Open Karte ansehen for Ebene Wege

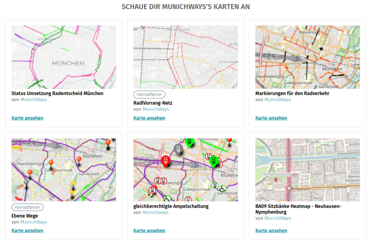[x=27, y=230]
